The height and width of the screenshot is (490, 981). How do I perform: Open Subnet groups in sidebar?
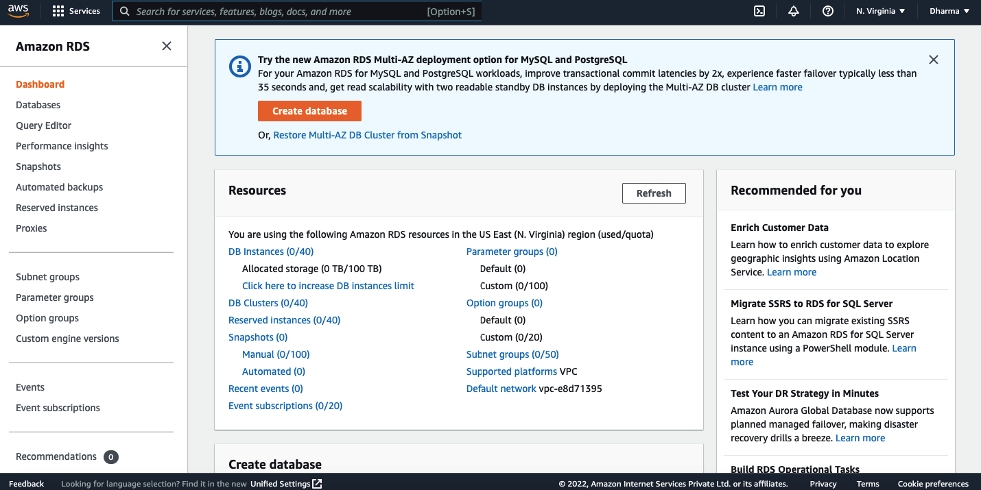(47, 277)
